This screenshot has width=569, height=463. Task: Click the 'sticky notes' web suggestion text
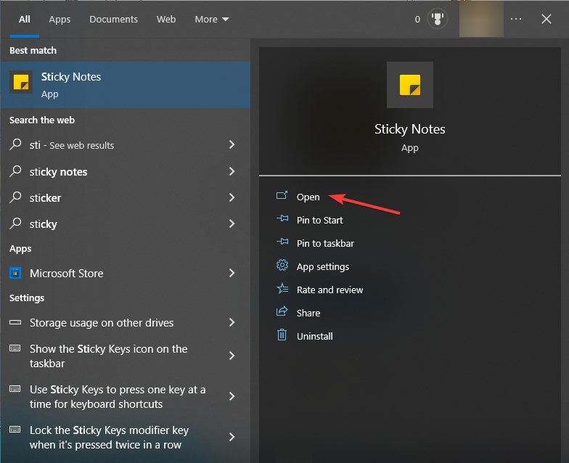pyautogui.click(x=58, y=171)
